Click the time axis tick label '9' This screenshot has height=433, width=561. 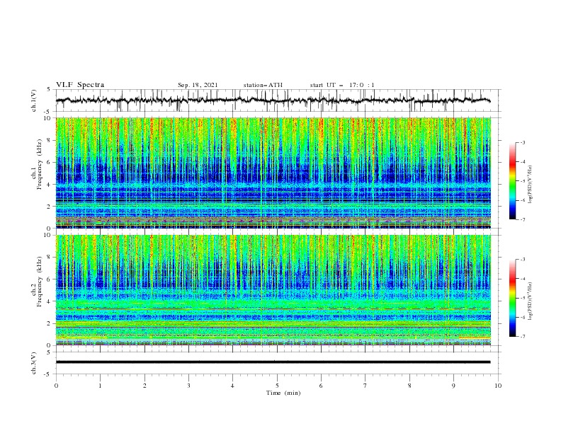click(453, 386)
